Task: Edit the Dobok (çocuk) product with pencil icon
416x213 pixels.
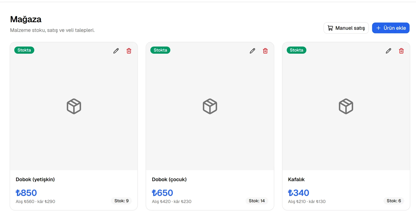Action: click(252, 51)
